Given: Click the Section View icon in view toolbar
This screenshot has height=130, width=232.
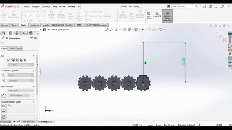Looking at the screenshot, I should tap(120, 30).
